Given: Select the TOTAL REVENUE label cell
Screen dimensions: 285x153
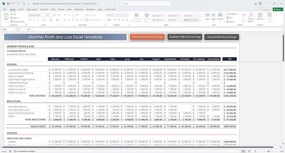Looking at the screenshot, I should pyautogui.click(x=37, y=96).
